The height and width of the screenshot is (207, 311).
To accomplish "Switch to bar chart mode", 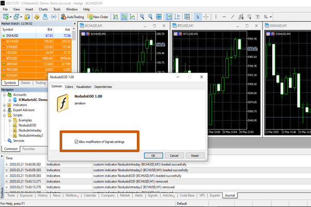I will pos(116,17).
